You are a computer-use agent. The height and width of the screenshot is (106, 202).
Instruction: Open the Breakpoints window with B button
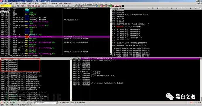[x=67, y=6]
